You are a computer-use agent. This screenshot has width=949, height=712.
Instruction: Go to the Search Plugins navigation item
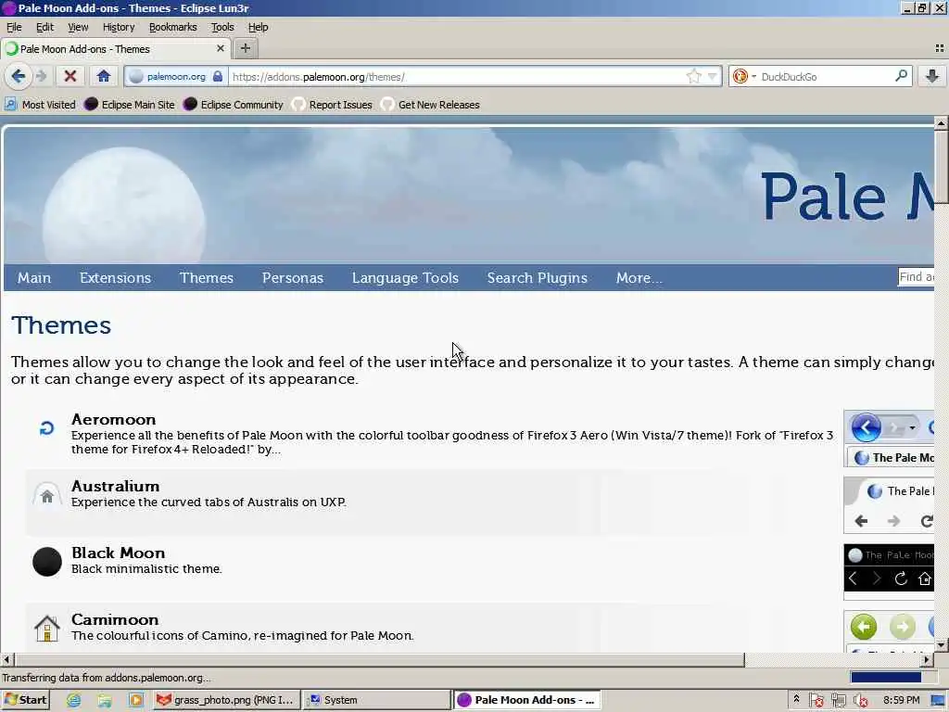point(538,278)
